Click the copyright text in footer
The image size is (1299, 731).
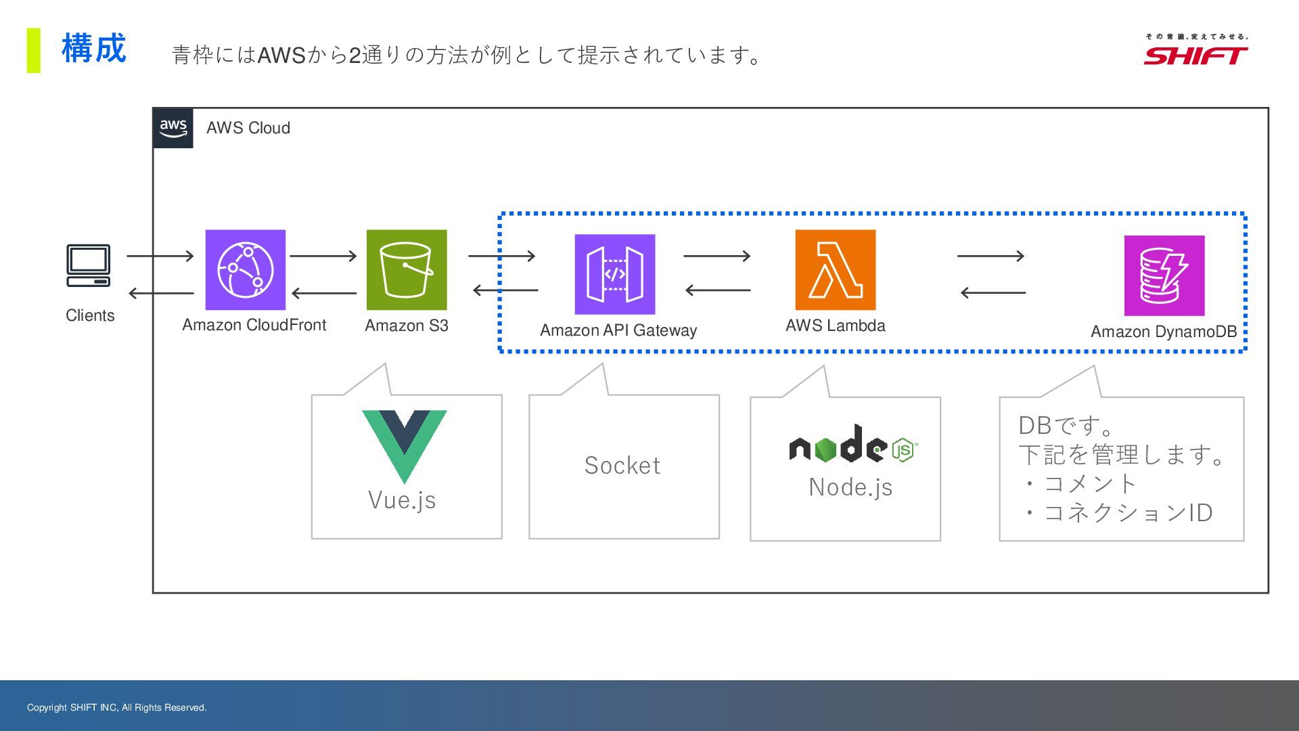[x=116, y=707]
